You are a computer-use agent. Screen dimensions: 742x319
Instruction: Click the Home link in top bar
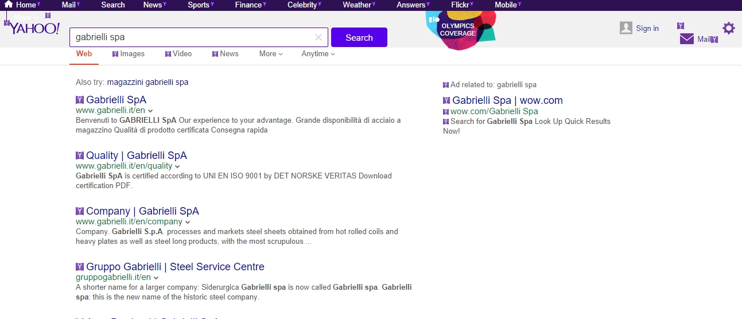tap(26, 5)
